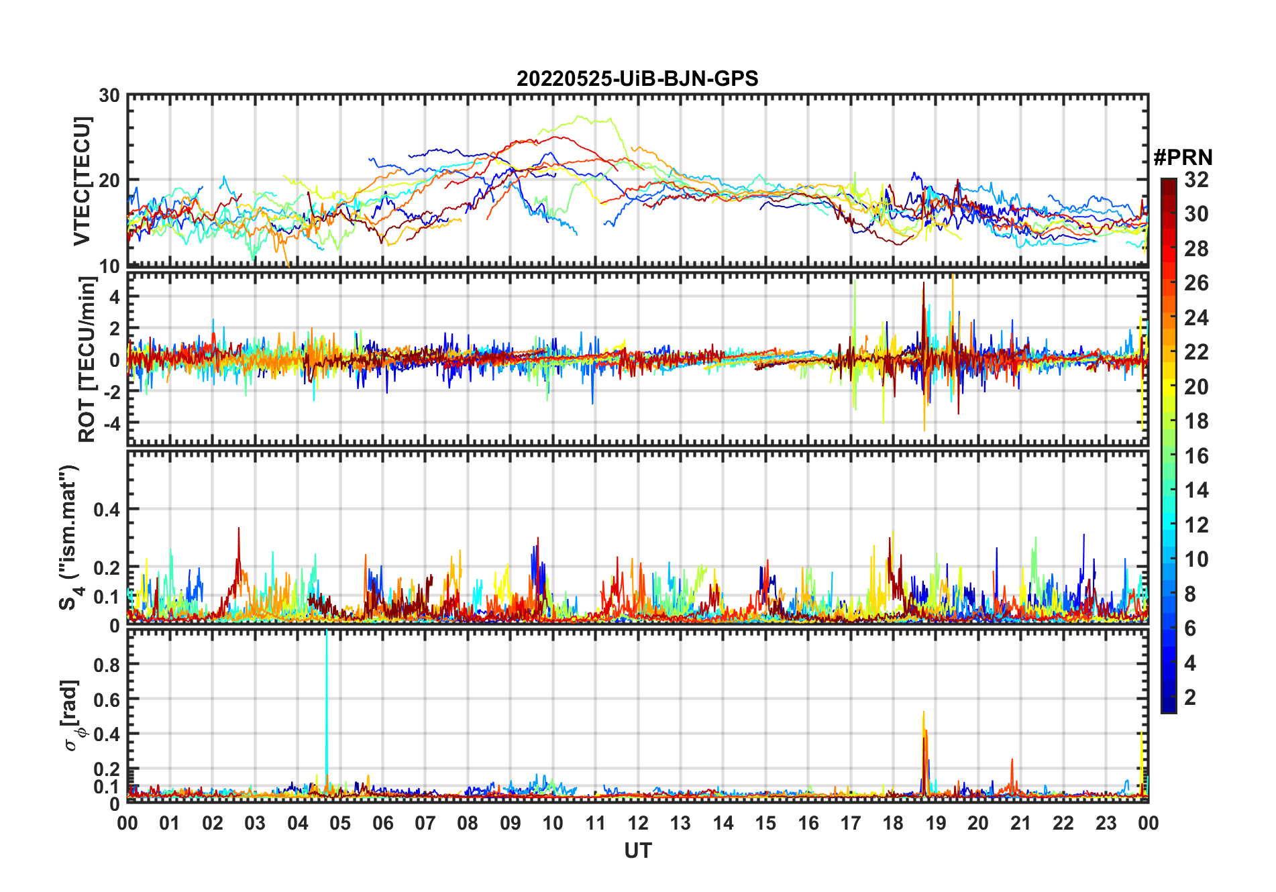Image resolution: width=1276 pixels, height=892 pixels.
Task: Click the tall cyan spike in σφ panel
Action: [x=327, y=711]
